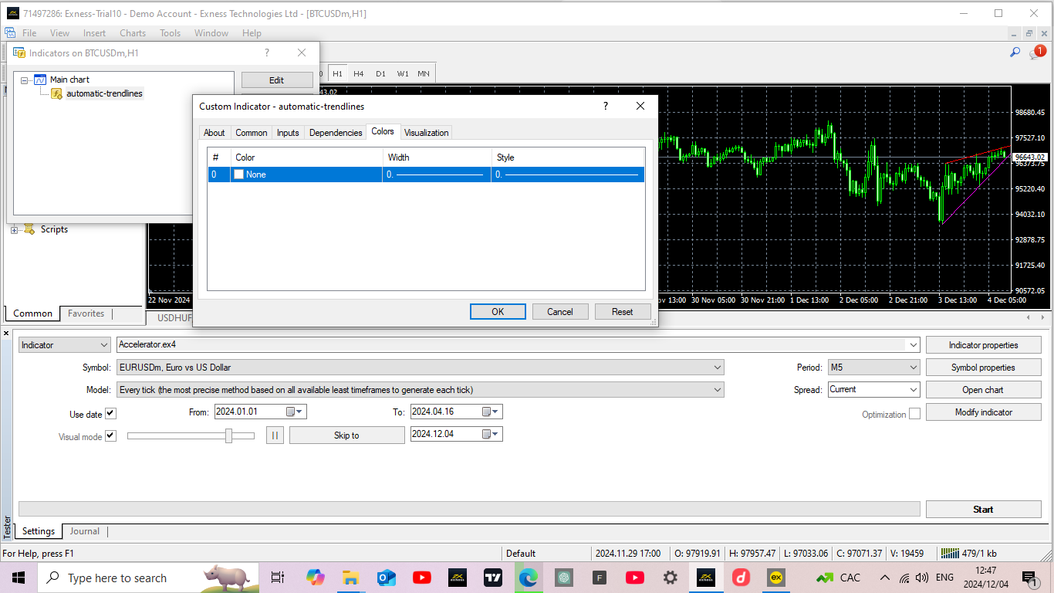Click the Reset button
1054x593 pixels.
tap(623, 312)
